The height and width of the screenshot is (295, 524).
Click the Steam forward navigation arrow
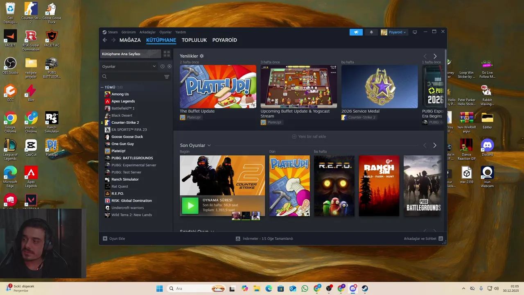(x=113, y=40)
